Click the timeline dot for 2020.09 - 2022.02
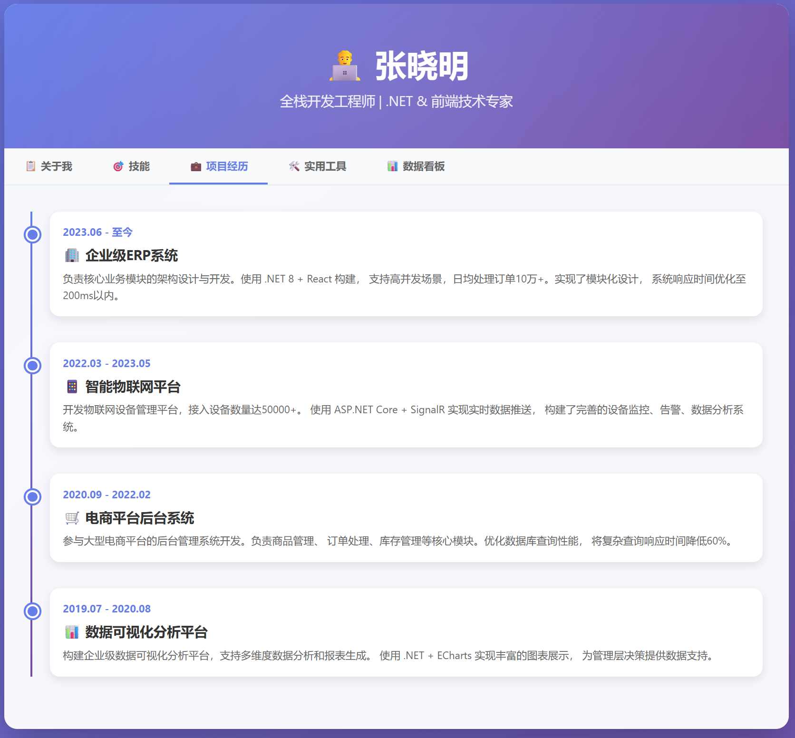Screen dimensions: 795x738 [x=33, y=497]
